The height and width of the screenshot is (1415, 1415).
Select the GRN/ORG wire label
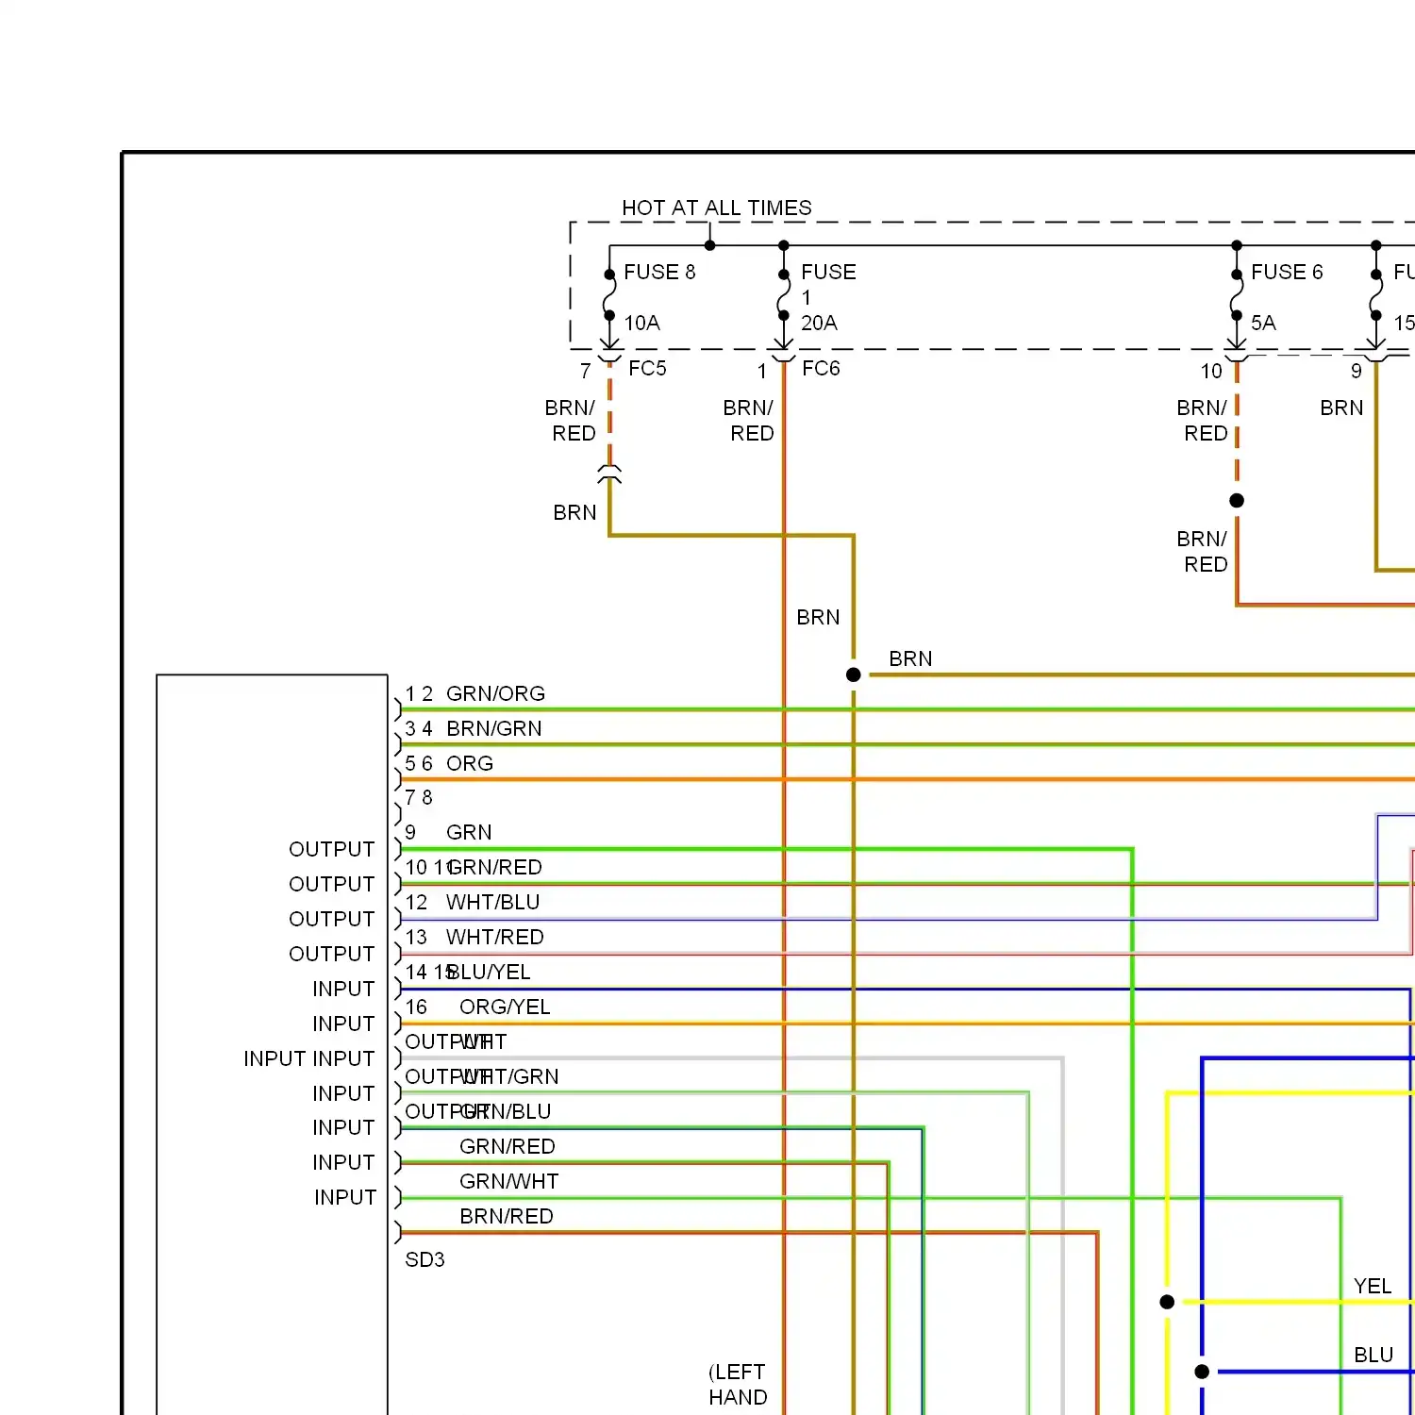(495, 693)
